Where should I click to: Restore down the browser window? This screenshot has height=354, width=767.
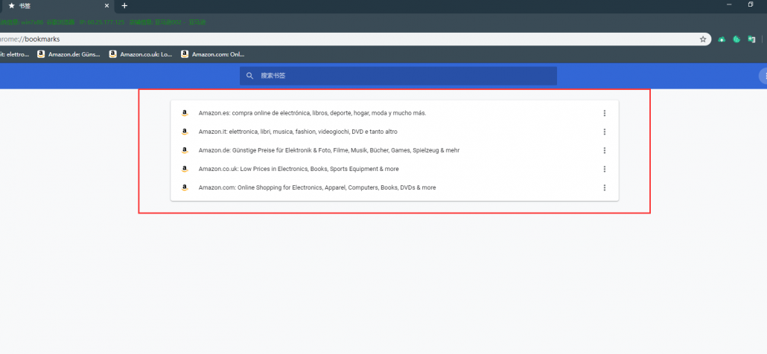point(751,4)
